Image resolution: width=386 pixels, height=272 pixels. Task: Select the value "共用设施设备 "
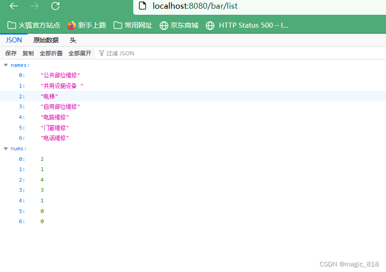62,86
